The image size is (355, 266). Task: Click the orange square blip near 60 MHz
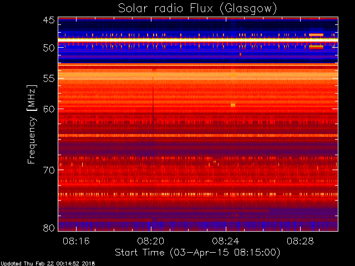[x=233, y=105]
